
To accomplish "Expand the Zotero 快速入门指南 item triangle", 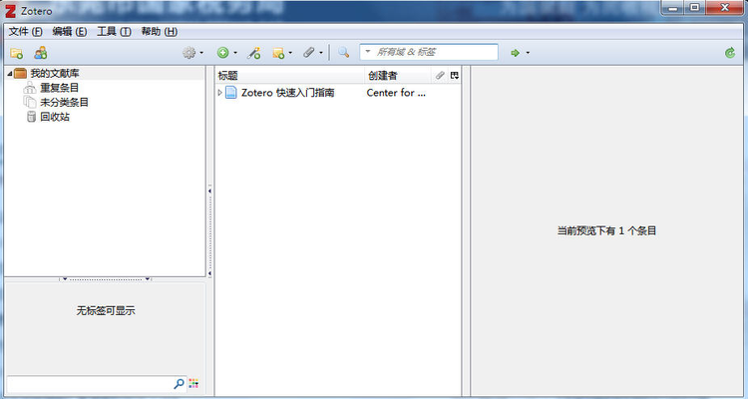I will [x=220, y=93].
